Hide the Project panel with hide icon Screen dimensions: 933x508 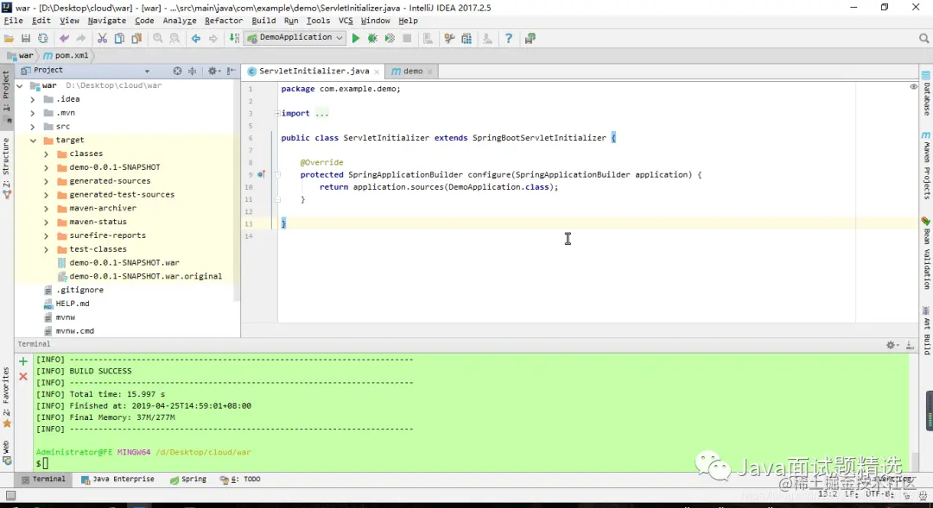pyautogui.click(x=232, y=71)
